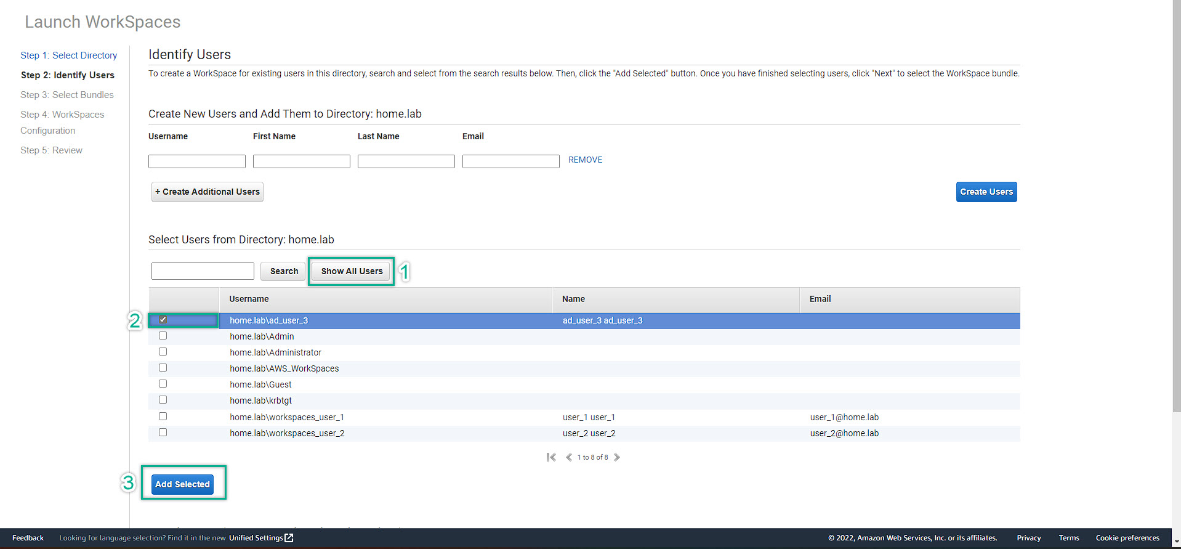
Task: Click user_2@home.lab email cell
Action: pyautogui.click(x=844, y=433)
